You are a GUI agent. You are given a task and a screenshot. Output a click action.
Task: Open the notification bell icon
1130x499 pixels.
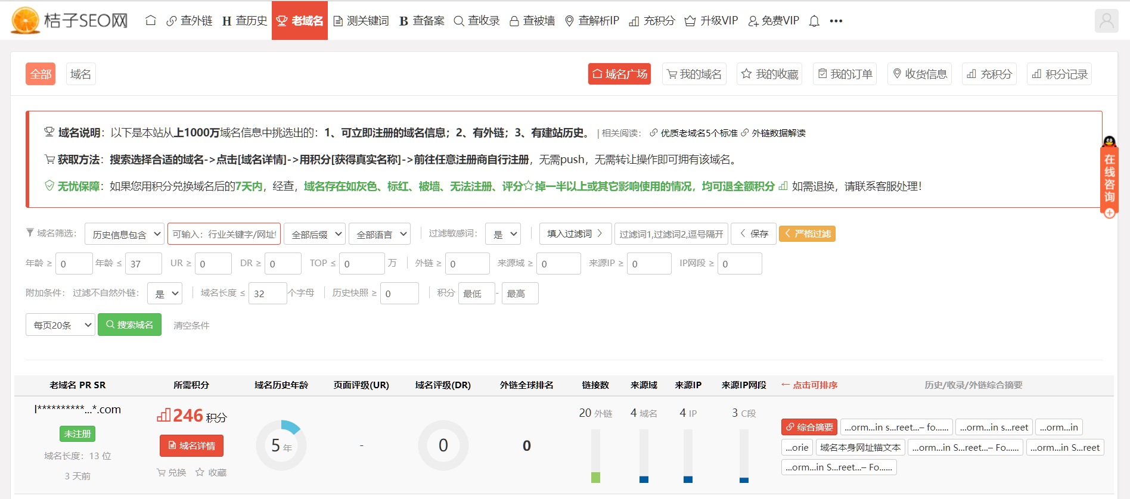814,21
